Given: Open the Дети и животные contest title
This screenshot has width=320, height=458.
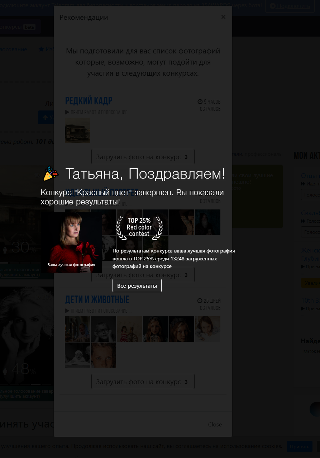Looking at the screenshot, I should coord(97,299).
